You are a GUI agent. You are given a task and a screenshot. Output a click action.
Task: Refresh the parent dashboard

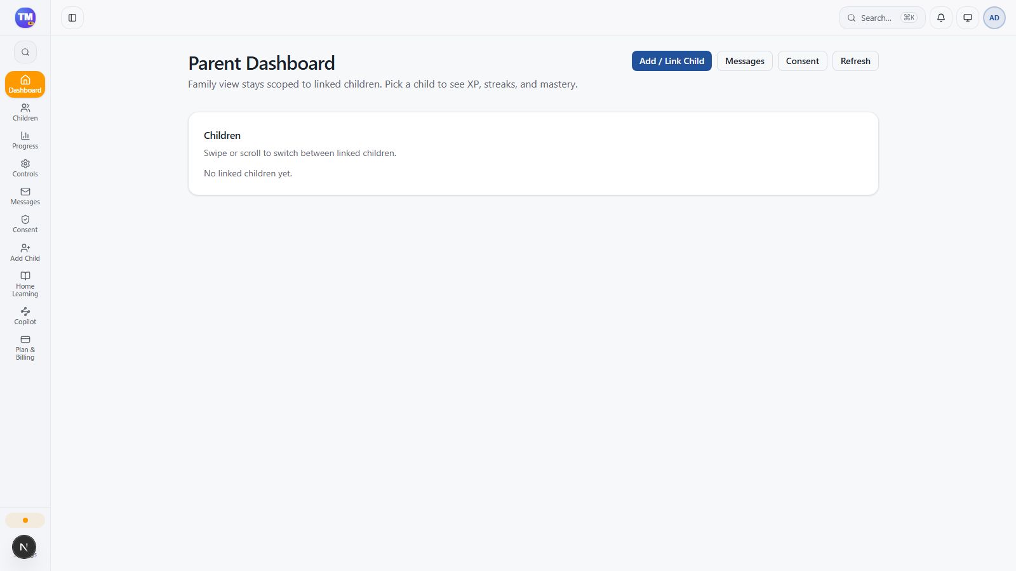[x=855, y=61]
